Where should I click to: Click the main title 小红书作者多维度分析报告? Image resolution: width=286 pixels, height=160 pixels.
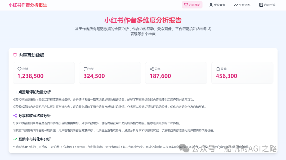point(143,20)
